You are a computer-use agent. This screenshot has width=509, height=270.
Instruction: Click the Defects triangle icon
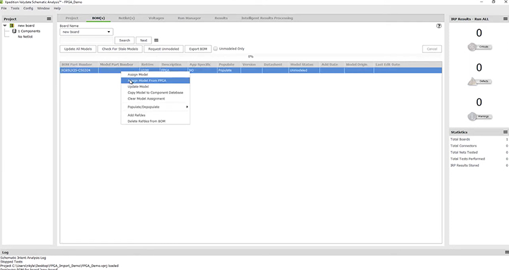(472, 81)
